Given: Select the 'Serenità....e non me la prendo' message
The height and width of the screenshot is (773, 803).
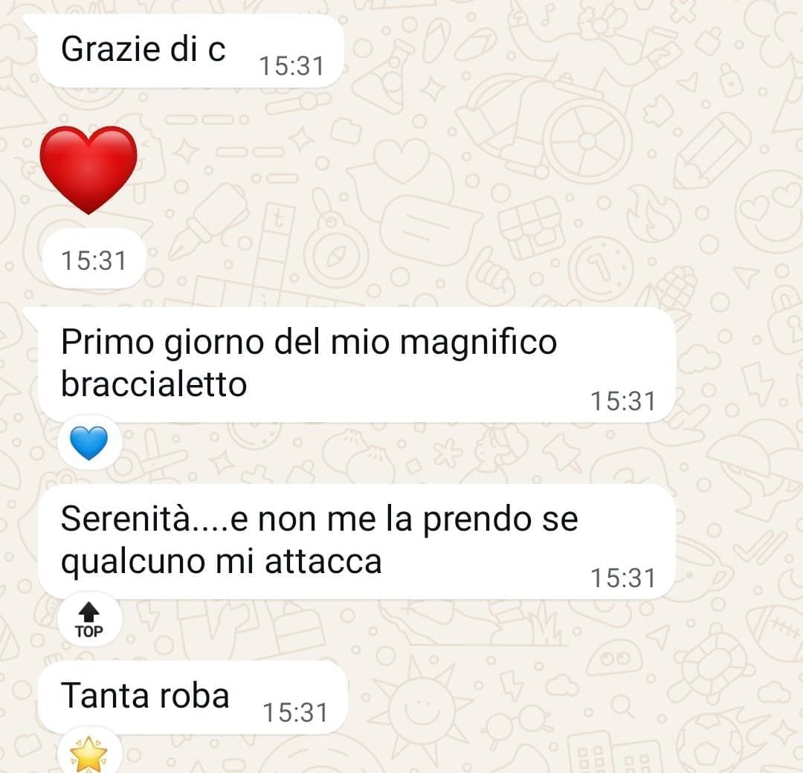Looking at the screenshot, I should pyautogui.click(x=356, y=542).
